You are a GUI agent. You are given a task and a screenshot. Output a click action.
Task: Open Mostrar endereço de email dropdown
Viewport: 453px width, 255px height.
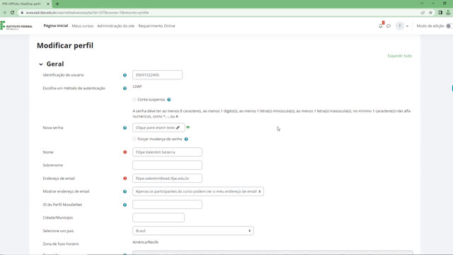[x=198, y=191]
